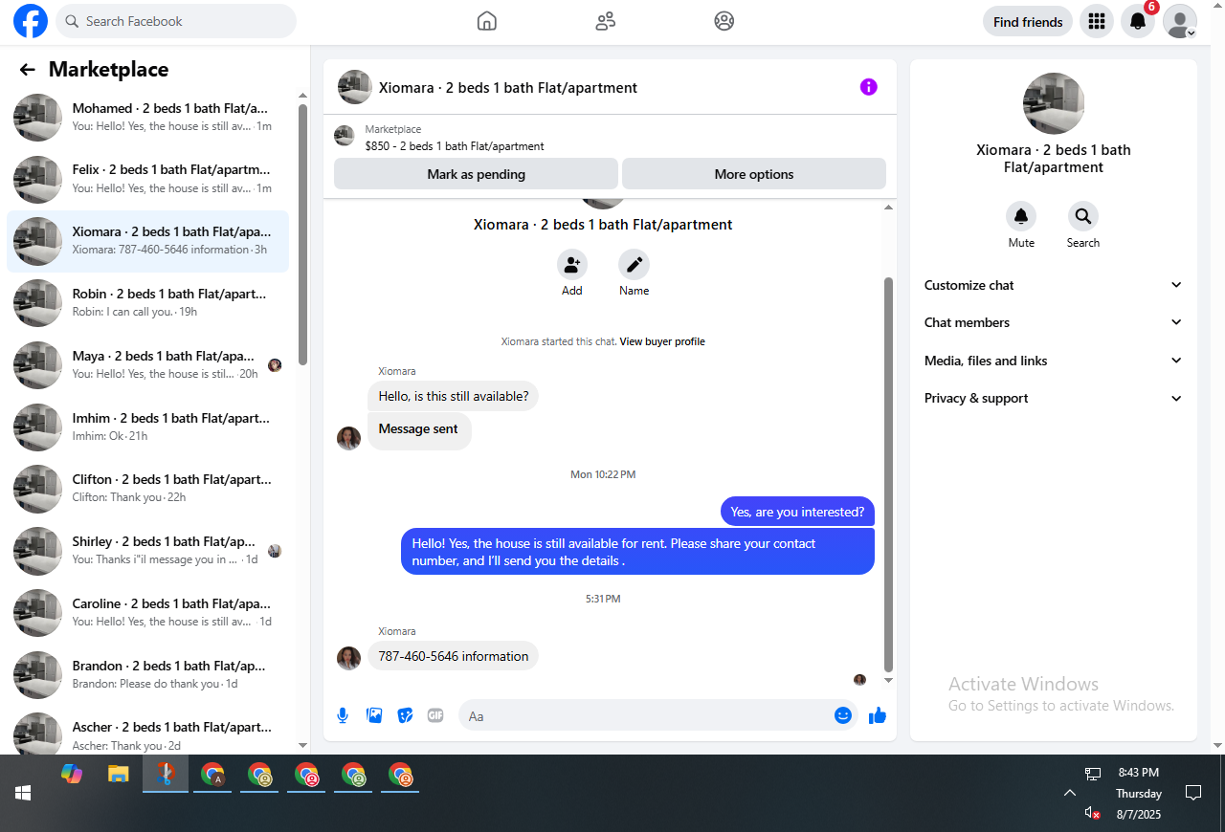The height and width of the screenshot is (832, 1225).
Task: Mute the conversation using bell icon
Action: [1021, 216]
